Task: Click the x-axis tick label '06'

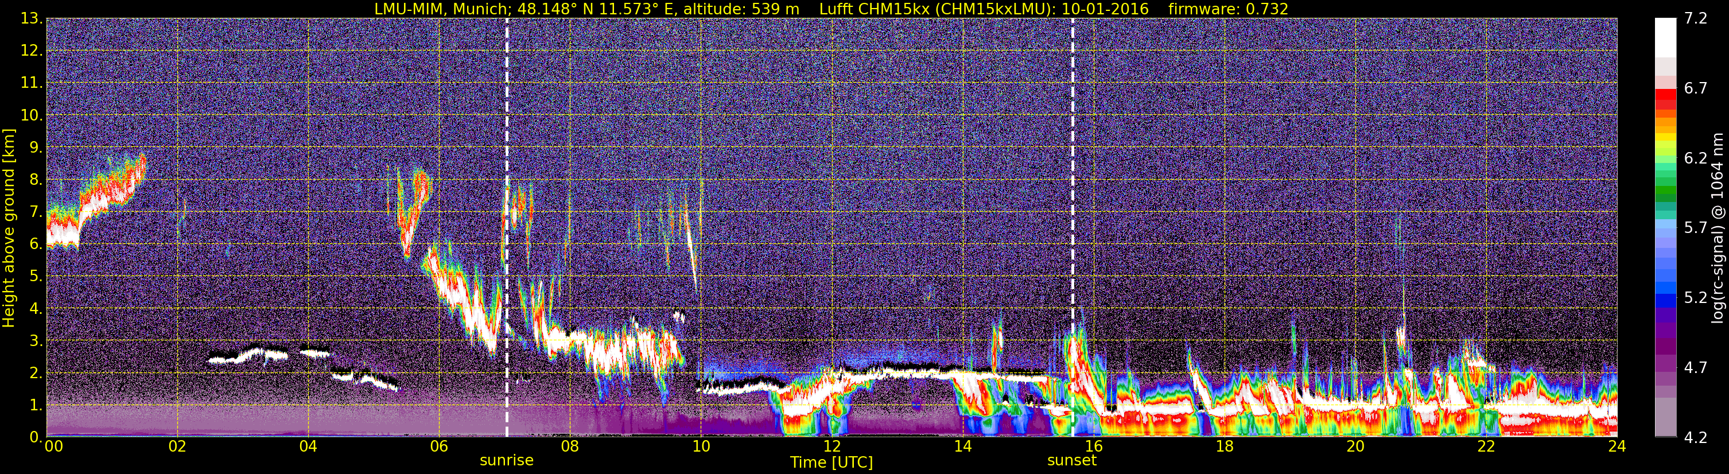Action: (439, 446)
